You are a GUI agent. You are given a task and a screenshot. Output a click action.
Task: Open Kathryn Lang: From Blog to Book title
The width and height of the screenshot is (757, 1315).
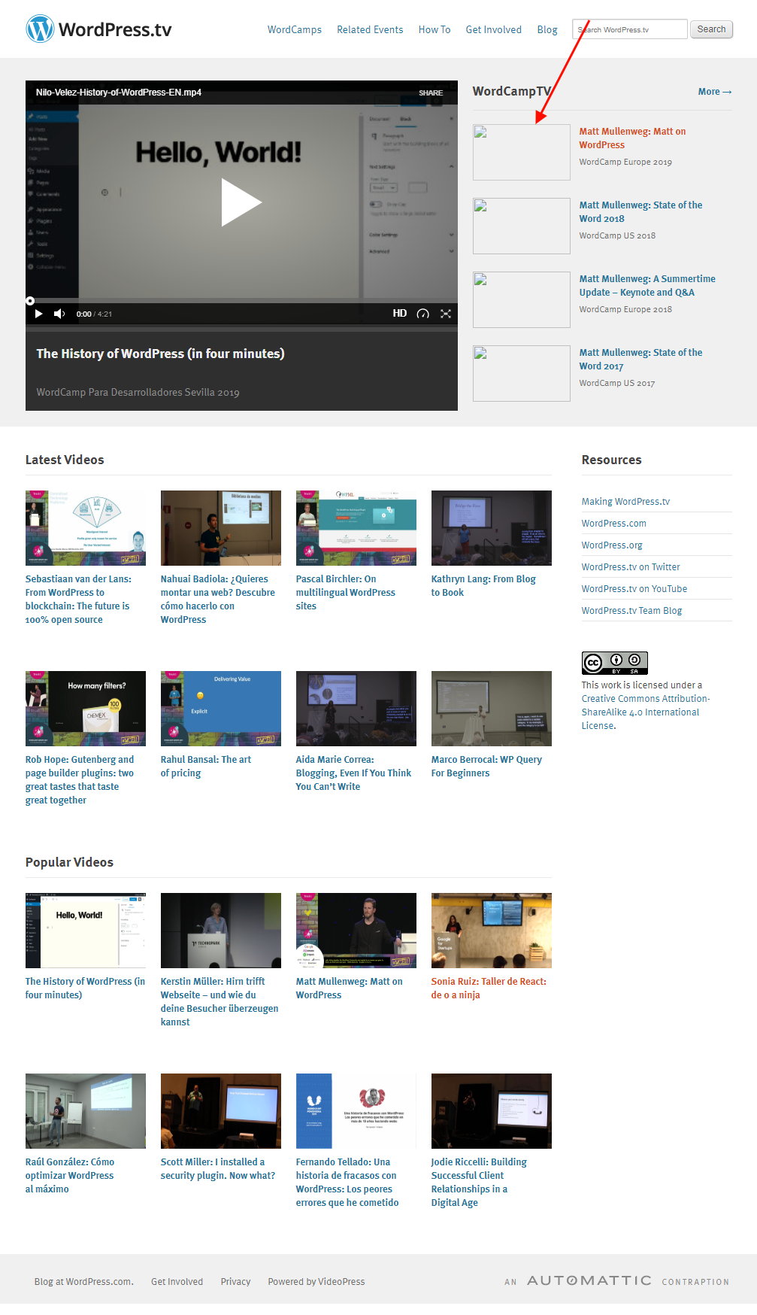pos(483,586)
